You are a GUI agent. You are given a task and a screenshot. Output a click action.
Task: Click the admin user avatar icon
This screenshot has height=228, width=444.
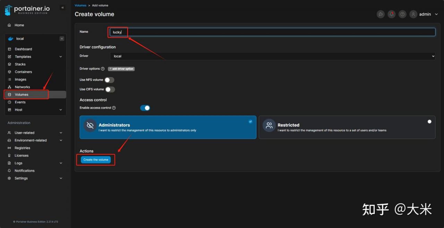[x=413, y=14]
